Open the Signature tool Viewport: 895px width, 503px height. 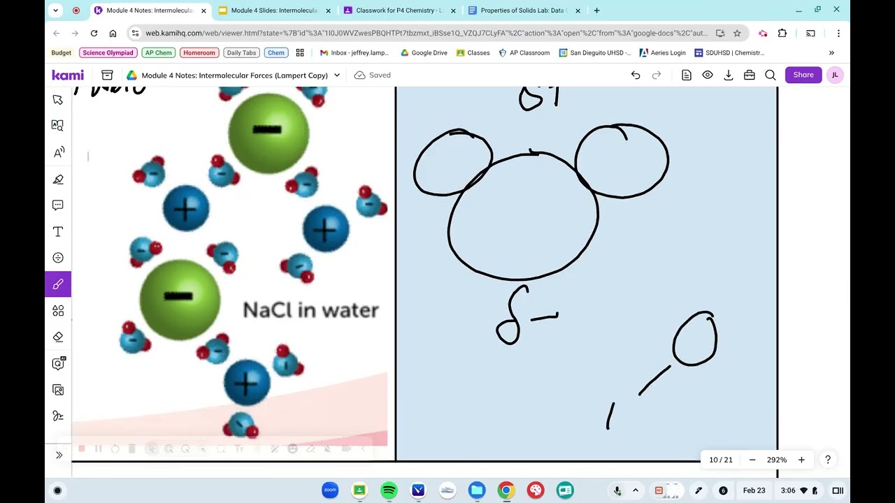58,416
